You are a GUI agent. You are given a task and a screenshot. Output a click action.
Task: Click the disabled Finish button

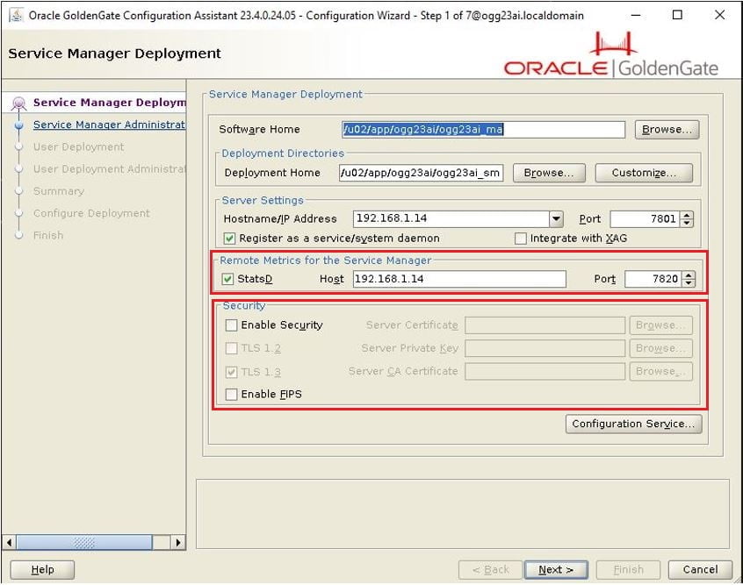point(628,570)
